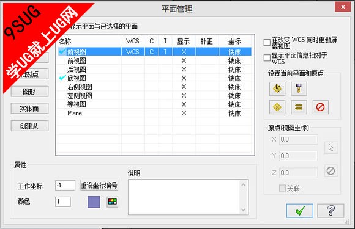Click the C column header
The height and width of the screenshot is (229, 355).
[x=152, y=41]
